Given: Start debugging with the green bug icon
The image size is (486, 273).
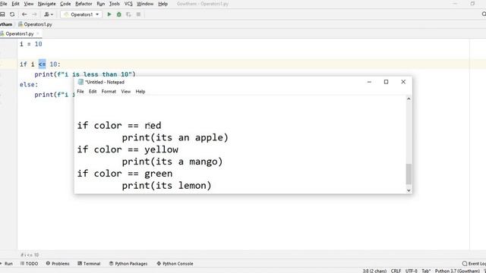Looking at the screenshot, I should tap(118, 14).
